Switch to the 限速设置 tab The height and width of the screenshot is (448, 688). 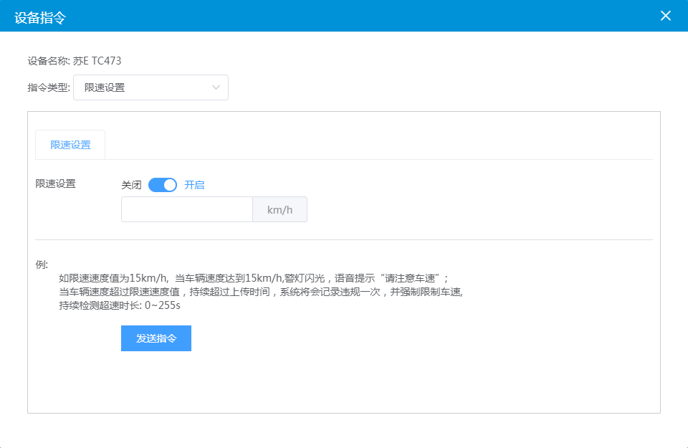(70, 145)
